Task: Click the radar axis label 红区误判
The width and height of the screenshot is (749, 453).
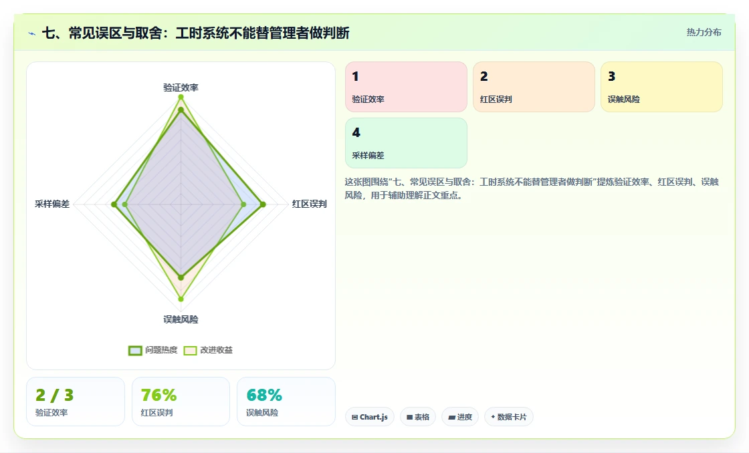Action: pyautogui.click(x=310, y=204)
